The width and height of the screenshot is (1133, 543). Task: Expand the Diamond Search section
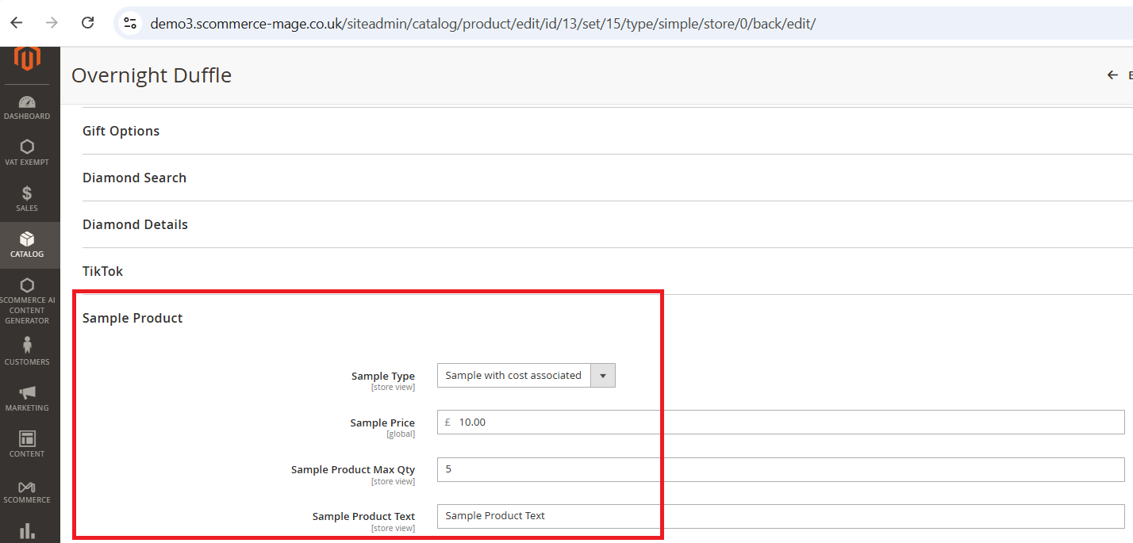(x=135, y=178)
